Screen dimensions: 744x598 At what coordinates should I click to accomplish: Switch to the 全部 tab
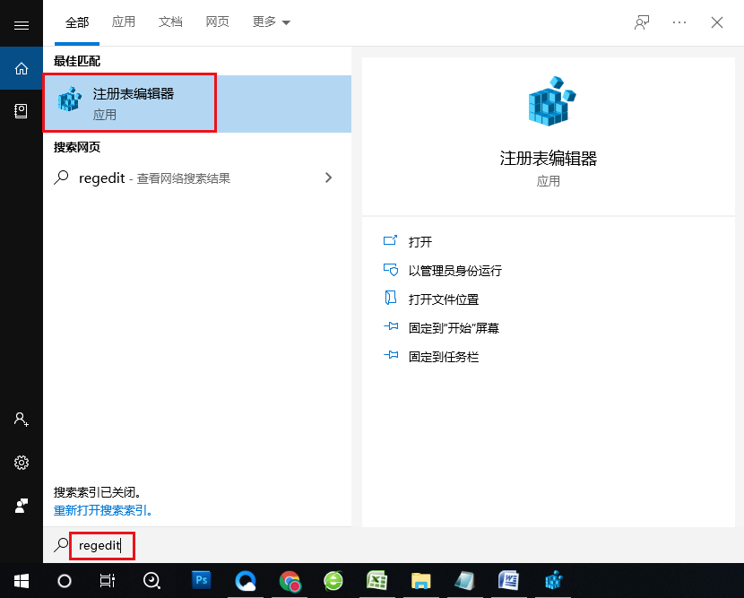[x=77, y=22]
